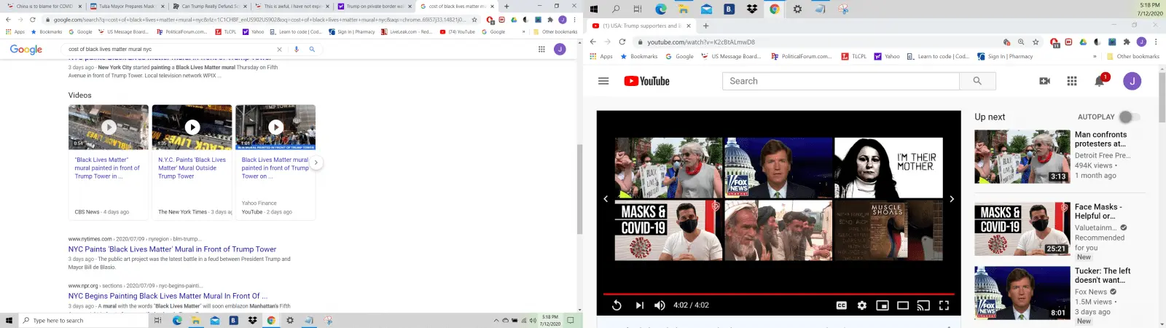The height and width of the screenshot is (328, 1166).
Task: Open YouTube account avatar J
Action: pos(1132,81)
